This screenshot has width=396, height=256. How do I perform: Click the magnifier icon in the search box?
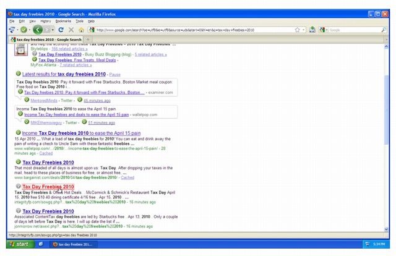tap(384, 30)
